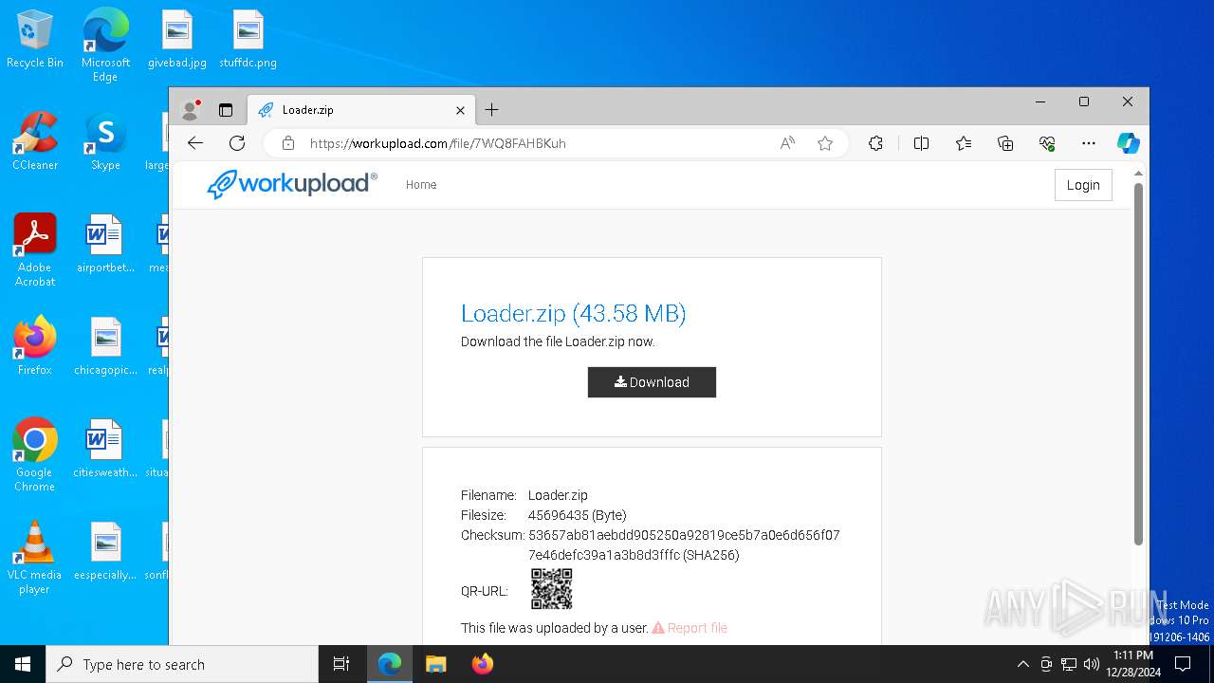Open a new browser tab

point(491,110)
